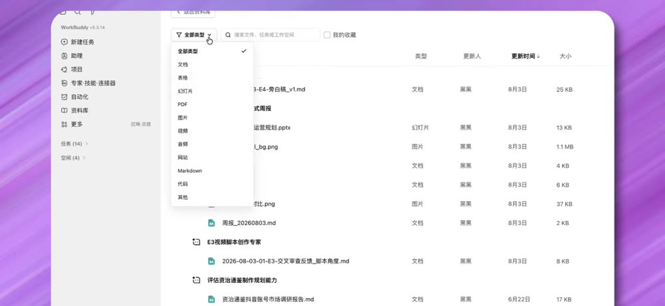Filter by Markdown file type

(x=212, y=171)
